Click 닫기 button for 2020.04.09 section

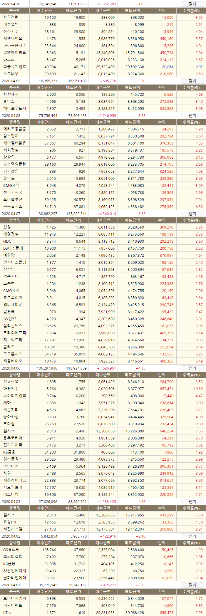(192, 81)
